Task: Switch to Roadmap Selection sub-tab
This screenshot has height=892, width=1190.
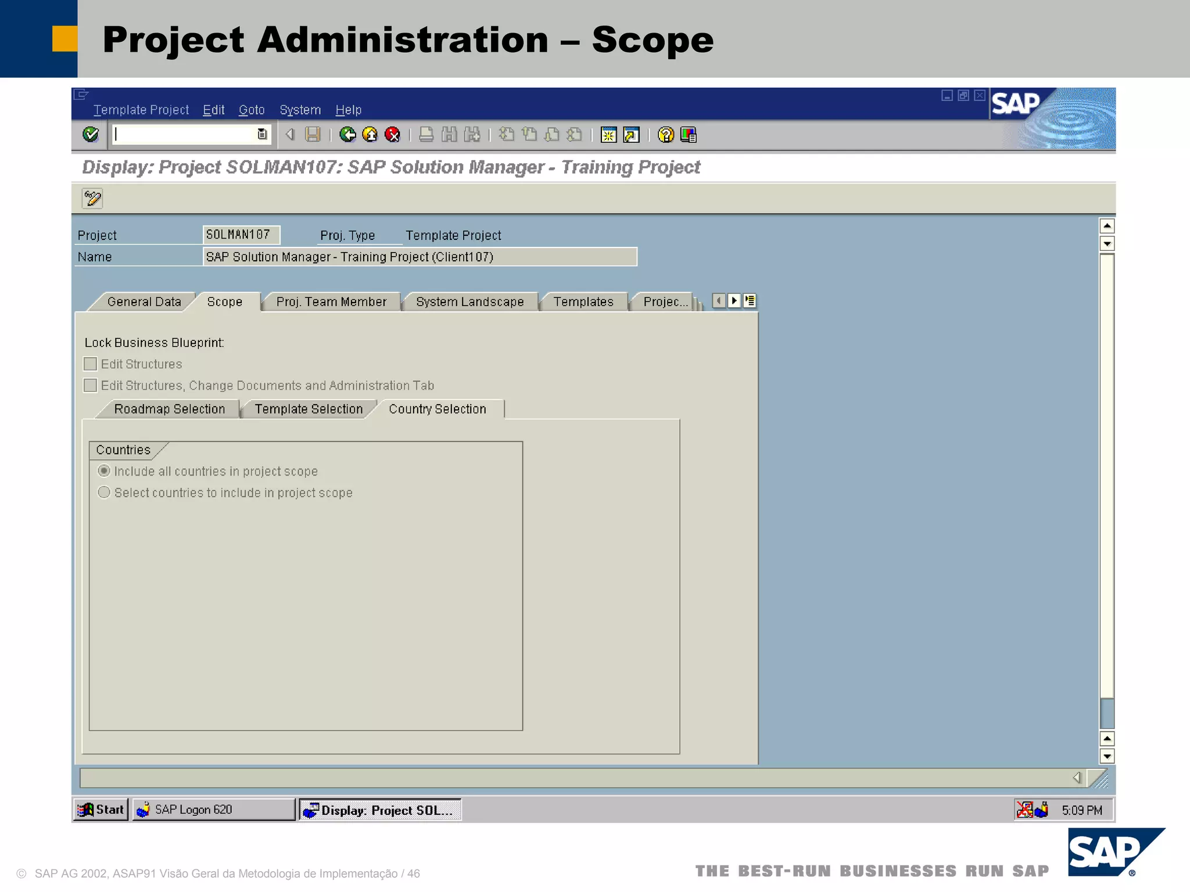Action: click(169, 409)
